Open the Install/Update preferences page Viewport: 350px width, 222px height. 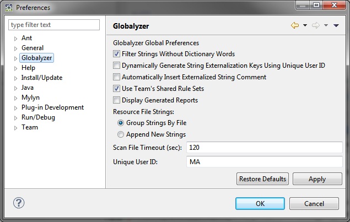[x=42, y=78]
